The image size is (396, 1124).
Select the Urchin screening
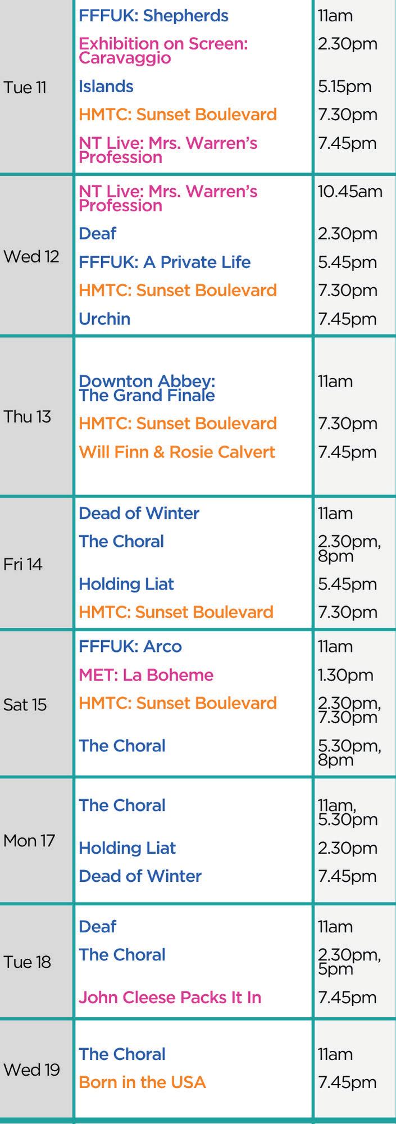pyautogui.click(x=104, y=319)
